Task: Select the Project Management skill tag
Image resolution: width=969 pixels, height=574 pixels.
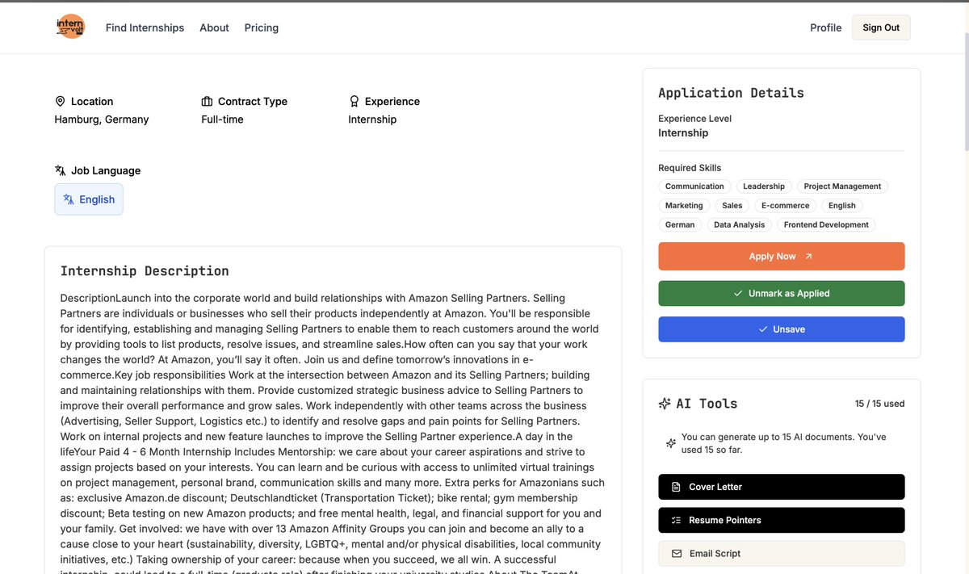Action: pyautogui.click(x=842, y=186)
